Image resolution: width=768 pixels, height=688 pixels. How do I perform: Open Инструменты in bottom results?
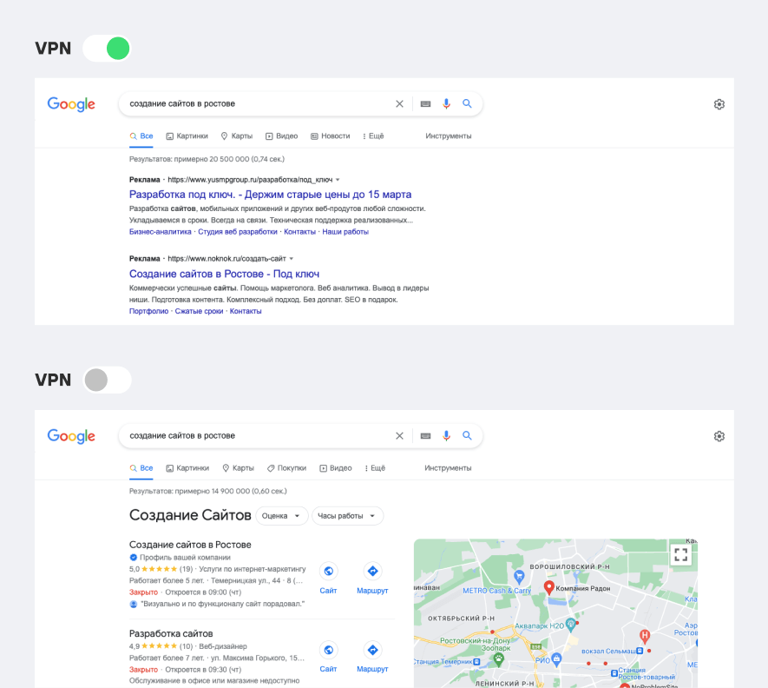pos(448,468)
